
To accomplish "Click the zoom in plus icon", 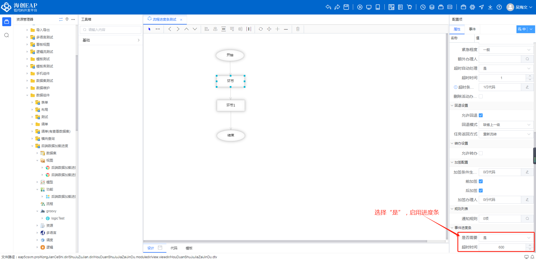I will [x=277, y=29].
